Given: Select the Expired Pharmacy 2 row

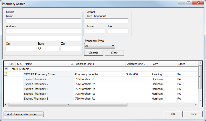Looking at the screenshot, I should (x=101, y=84).
